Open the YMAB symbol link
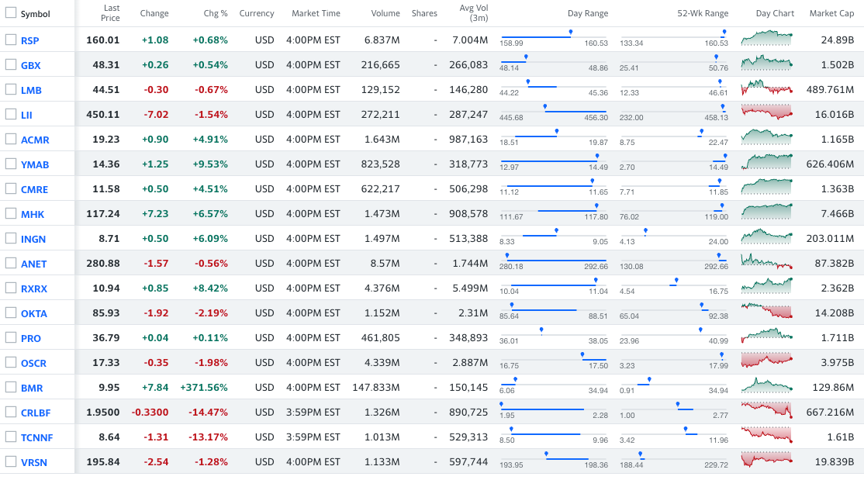 click(x=35, y=164)
